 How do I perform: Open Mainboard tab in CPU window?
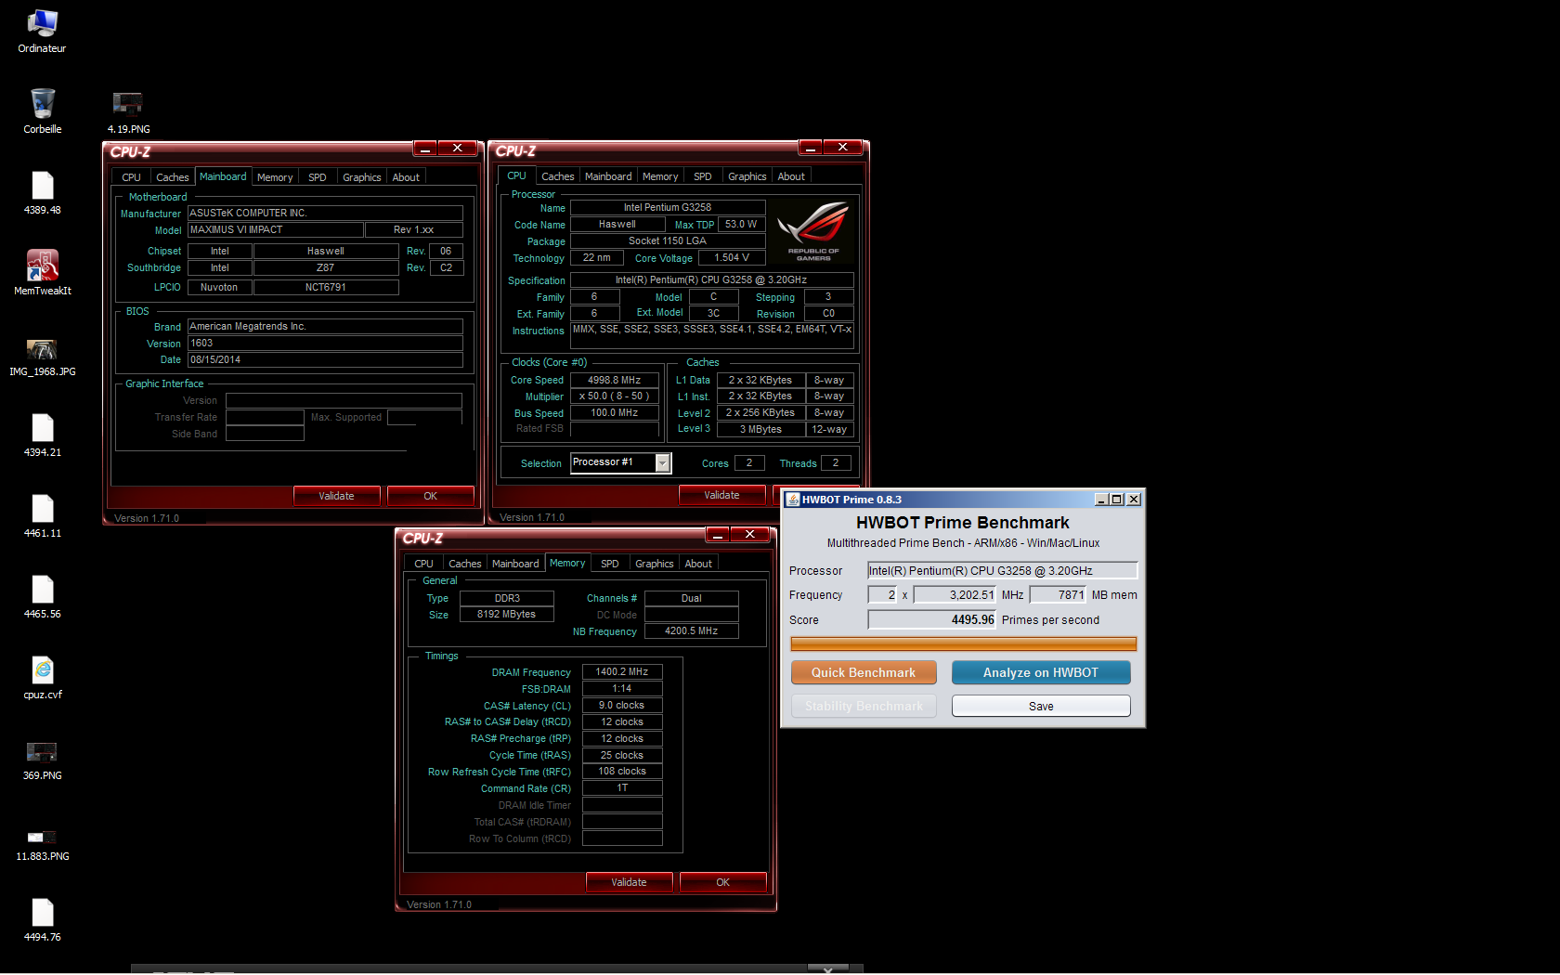608,176
